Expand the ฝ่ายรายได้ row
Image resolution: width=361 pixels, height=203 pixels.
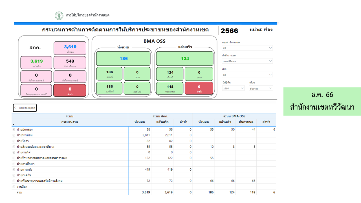click(x=14, y=152)
